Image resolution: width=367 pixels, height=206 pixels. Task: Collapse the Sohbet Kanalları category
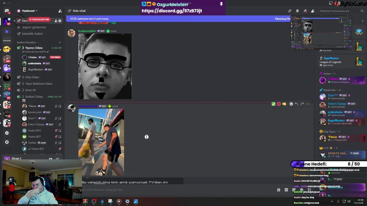pos(28,42)
